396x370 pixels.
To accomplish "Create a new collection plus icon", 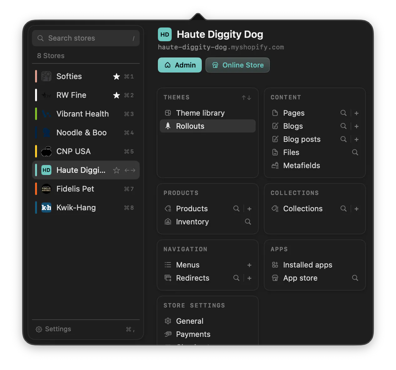I will click(x=357, y=209).
